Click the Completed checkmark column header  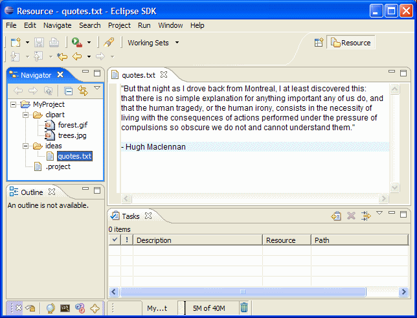tap(115, 240)
